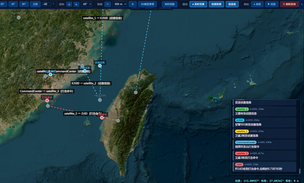This screenshot has height=183, width=304.
Task: Expand toolbar with the right chevron arrow
Action: pyautogui.click(x=302, y=4)
